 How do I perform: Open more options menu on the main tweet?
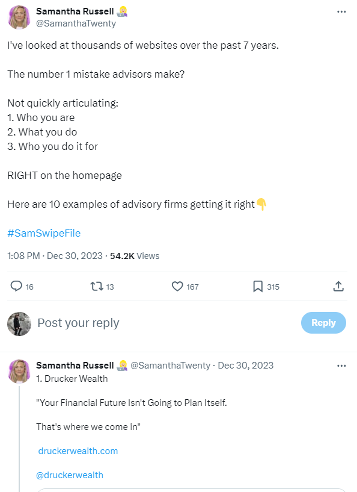pos(341,11)
